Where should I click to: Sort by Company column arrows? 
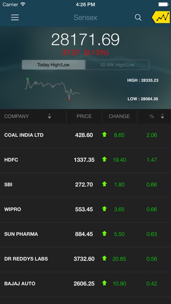(50, 116)
